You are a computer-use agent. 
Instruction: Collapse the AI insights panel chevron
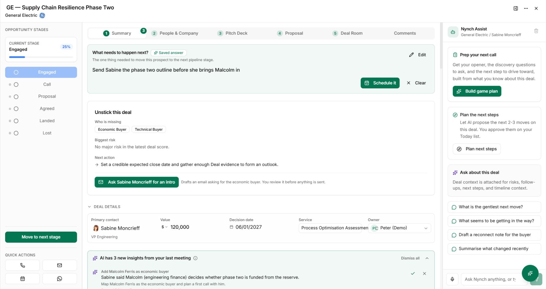pos(427,258)
